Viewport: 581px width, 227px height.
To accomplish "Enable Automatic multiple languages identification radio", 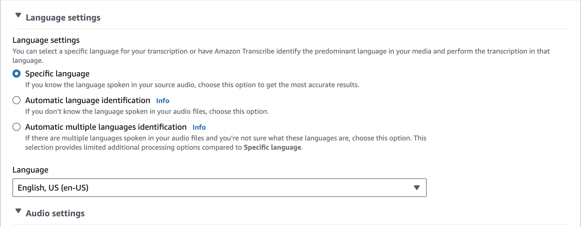I will point(17,127).
